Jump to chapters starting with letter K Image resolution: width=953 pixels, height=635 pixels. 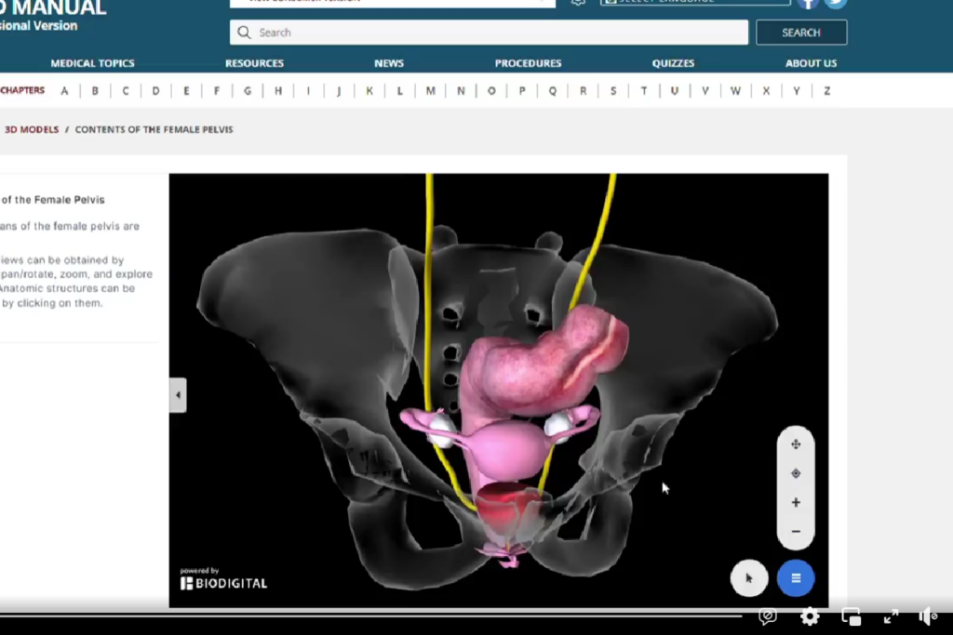click(369, 91)
